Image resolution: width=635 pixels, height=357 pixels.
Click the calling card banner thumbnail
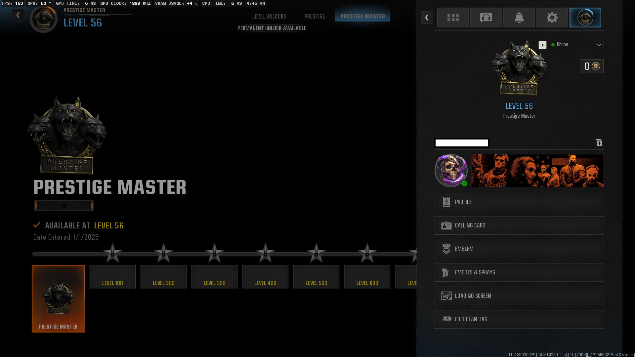(x=537, y=171)
